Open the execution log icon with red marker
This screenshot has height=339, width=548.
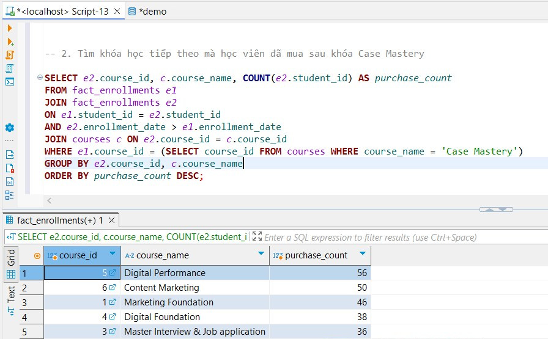pyautogui.click(x=9, y=168)
